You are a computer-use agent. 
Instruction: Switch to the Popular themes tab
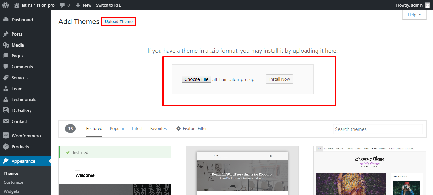coord(117,129)
